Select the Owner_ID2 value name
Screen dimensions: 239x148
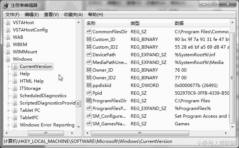(104, 77)
